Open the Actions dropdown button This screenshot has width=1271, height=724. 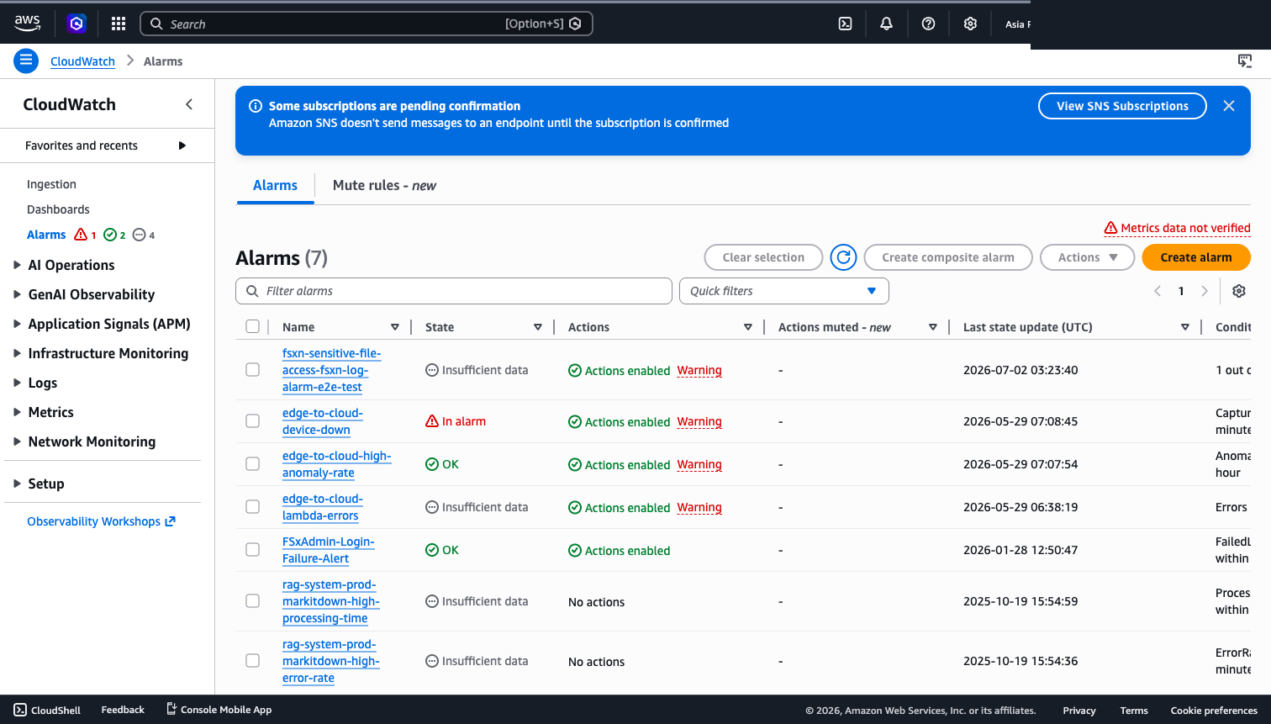[x=1088, y=257]
